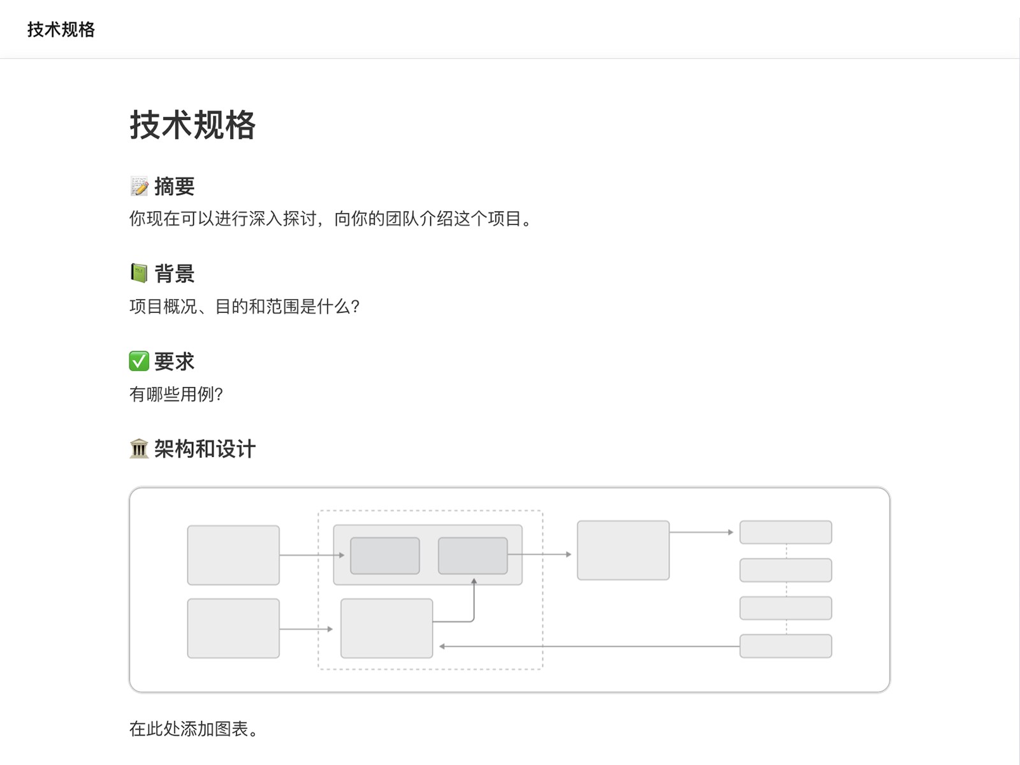Click the word 范围 in the background paragraph

point(282,307)
